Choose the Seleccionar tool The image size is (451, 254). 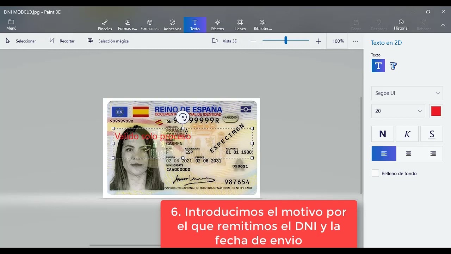pos(21,41)
